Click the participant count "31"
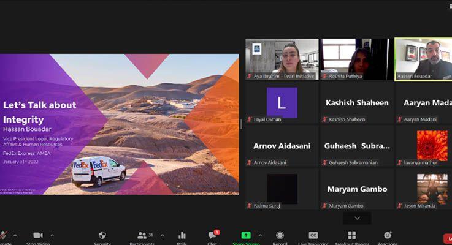This screenshot has height=245, width=452. pos(150,235)
